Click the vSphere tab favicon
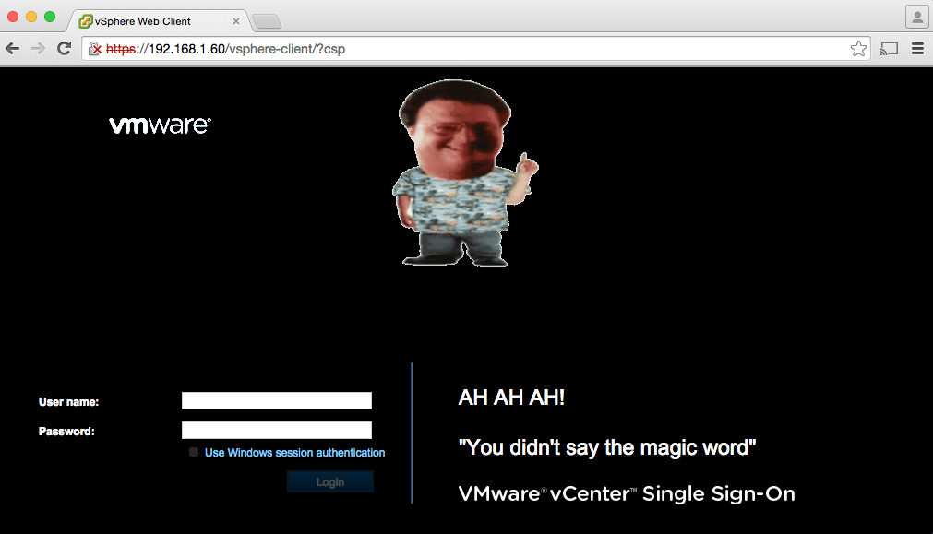The height and width of the screenshot is (534, 933). point(86,21)
